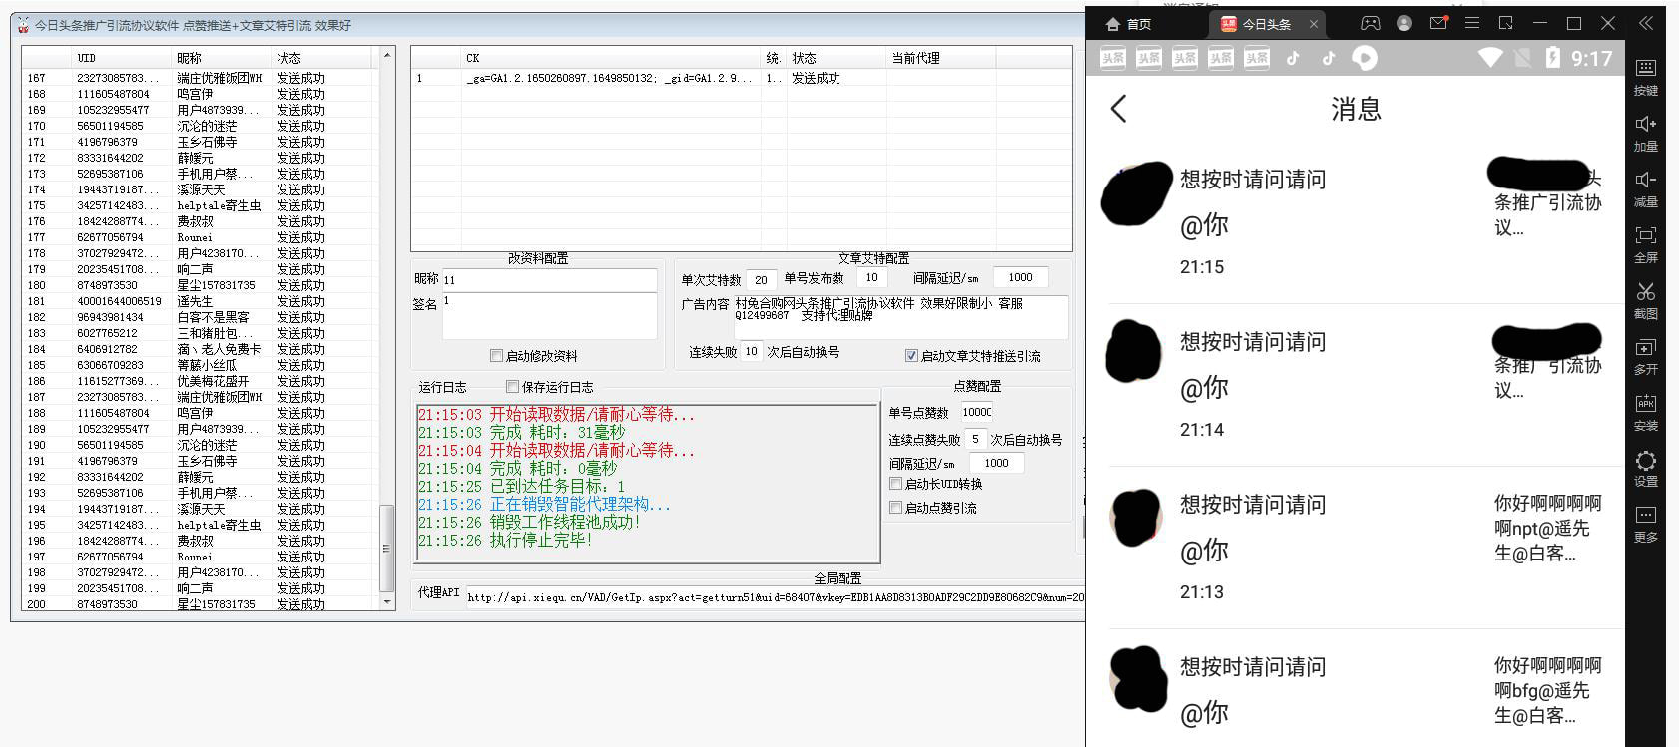Open the user account avatar icon
1679x747 pixels.
pos(1404,23)
